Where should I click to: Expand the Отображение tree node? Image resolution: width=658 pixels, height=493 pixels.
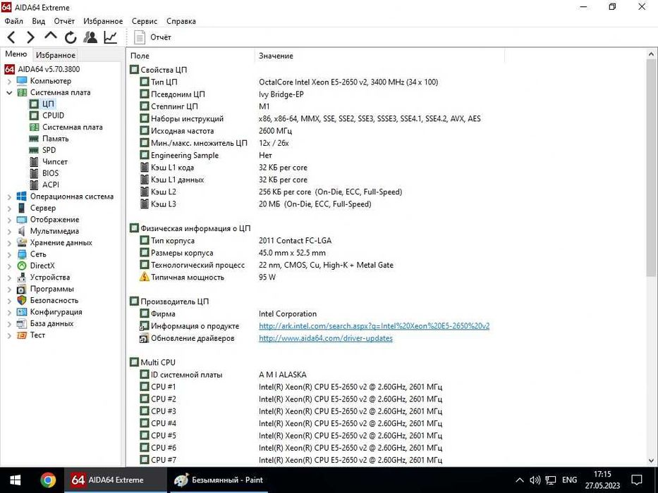(x=9, y=220)
